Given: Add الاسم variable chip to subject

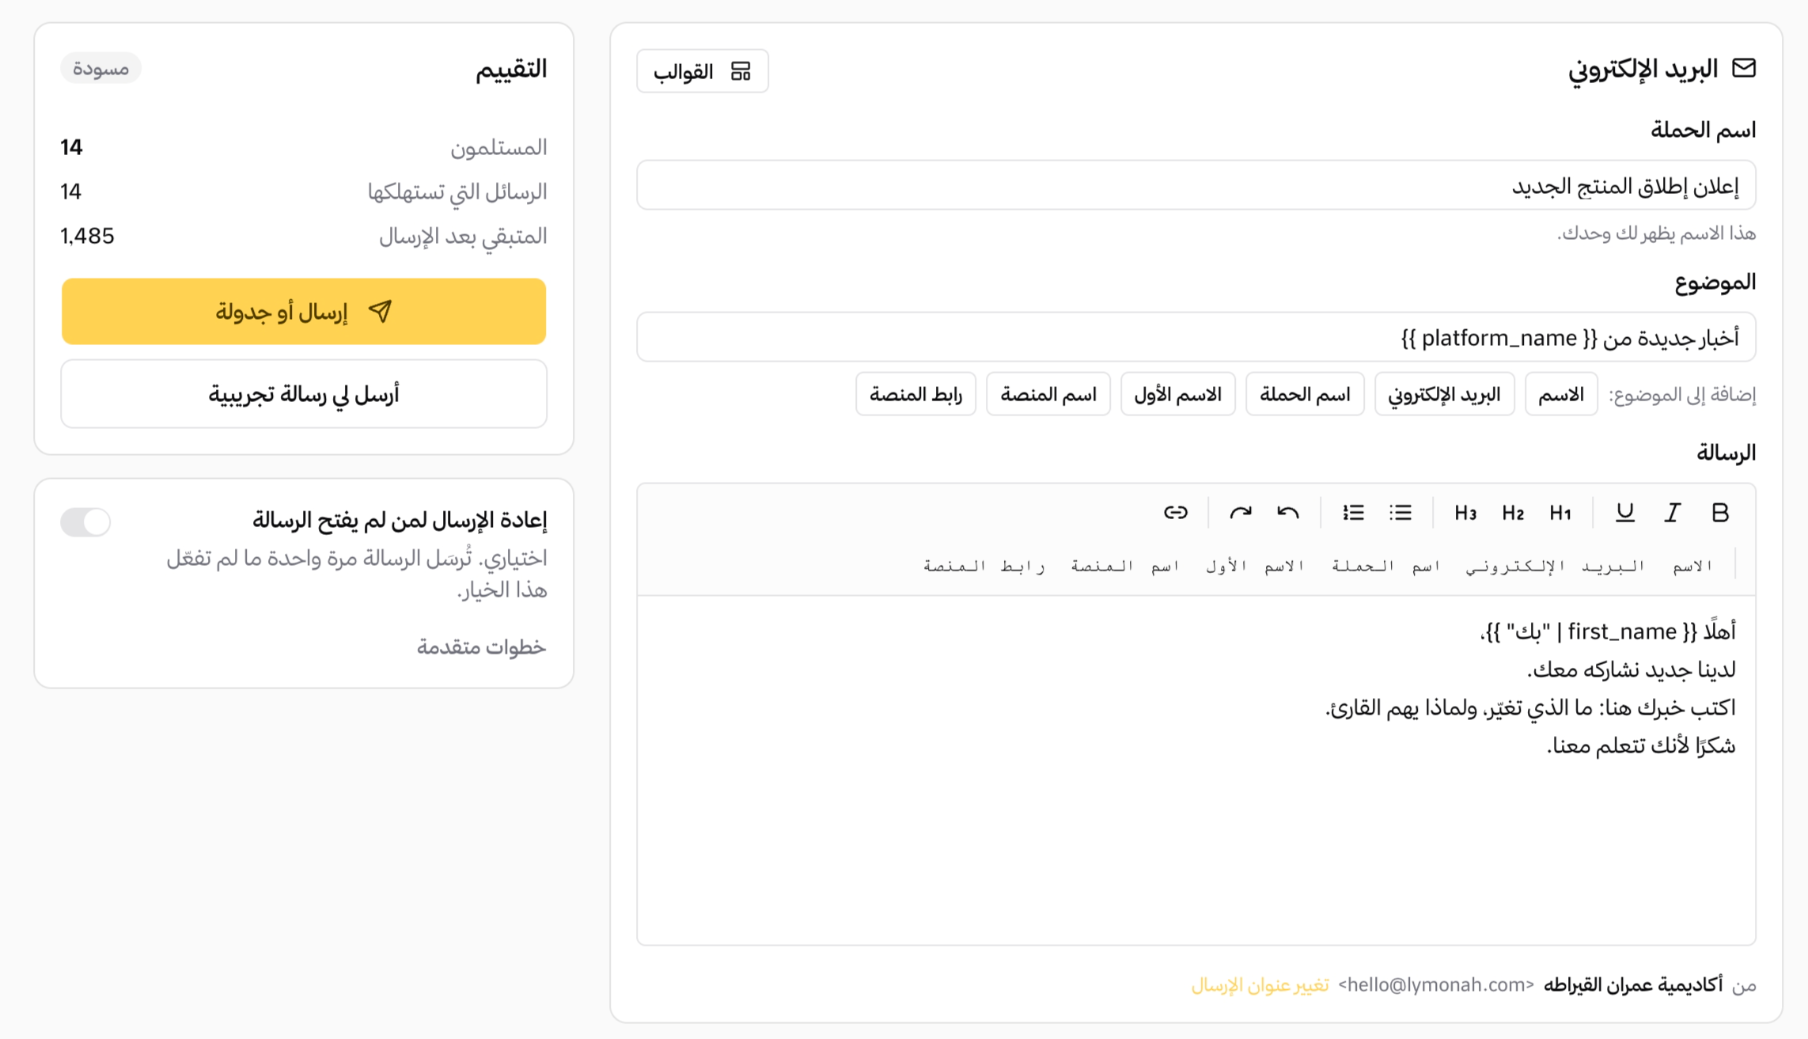Looking at the screenshot, I should [1560, 394].
